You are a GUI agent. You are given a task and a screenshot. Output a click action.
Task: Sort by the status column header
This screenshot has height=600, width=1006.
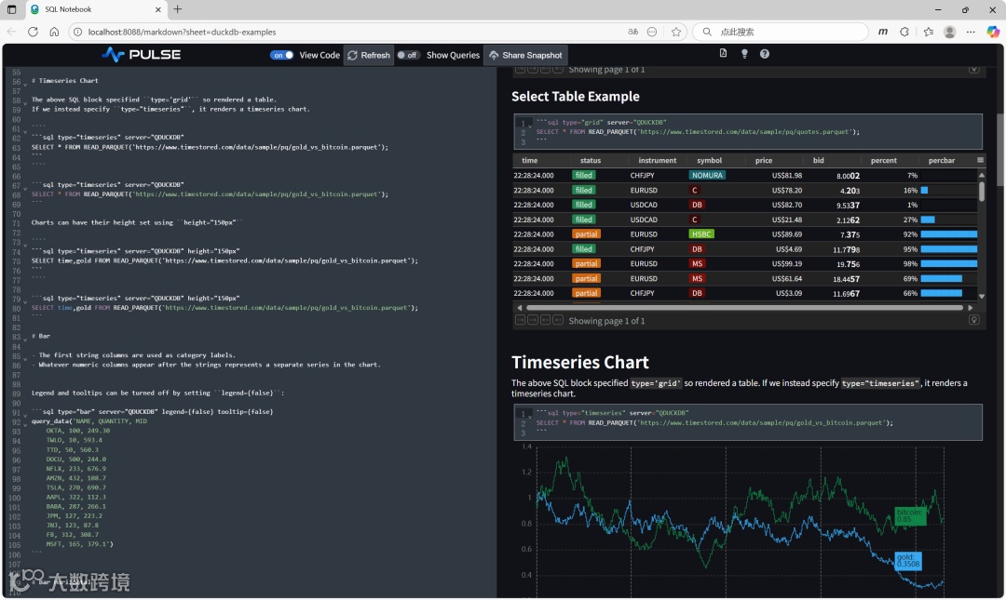point(591,160)
